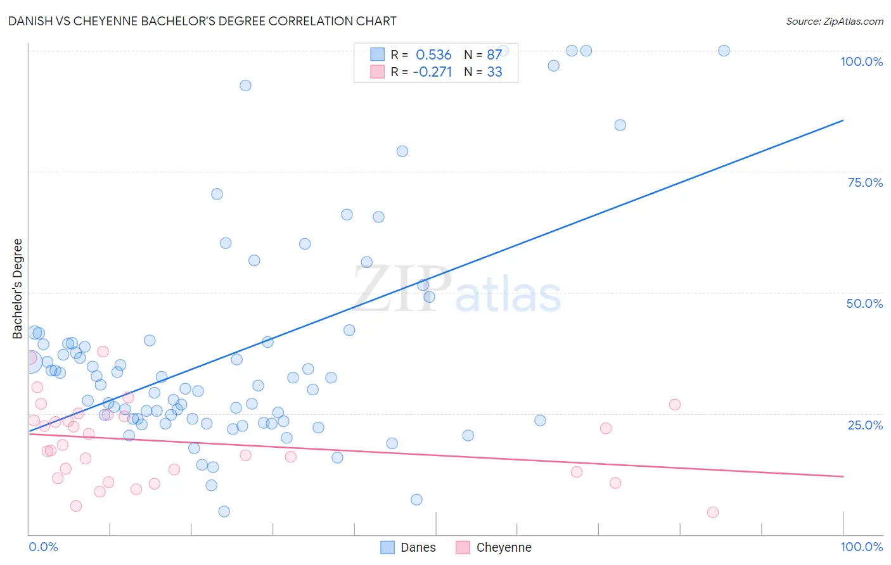Image resolution: width=891 pixels, height=565 pixels.
Task: Click the Bachelor's Degree axis title
Action: [x=18, y=289]
